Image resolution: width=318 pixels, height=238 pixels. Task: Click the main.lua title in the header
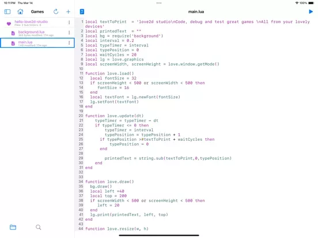[196, 11]
